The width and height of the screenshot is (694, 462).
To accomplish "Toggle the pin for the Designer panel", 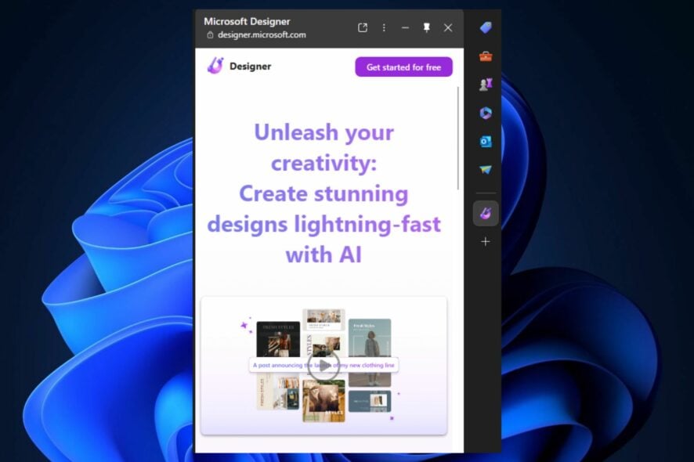I will 426,27.
